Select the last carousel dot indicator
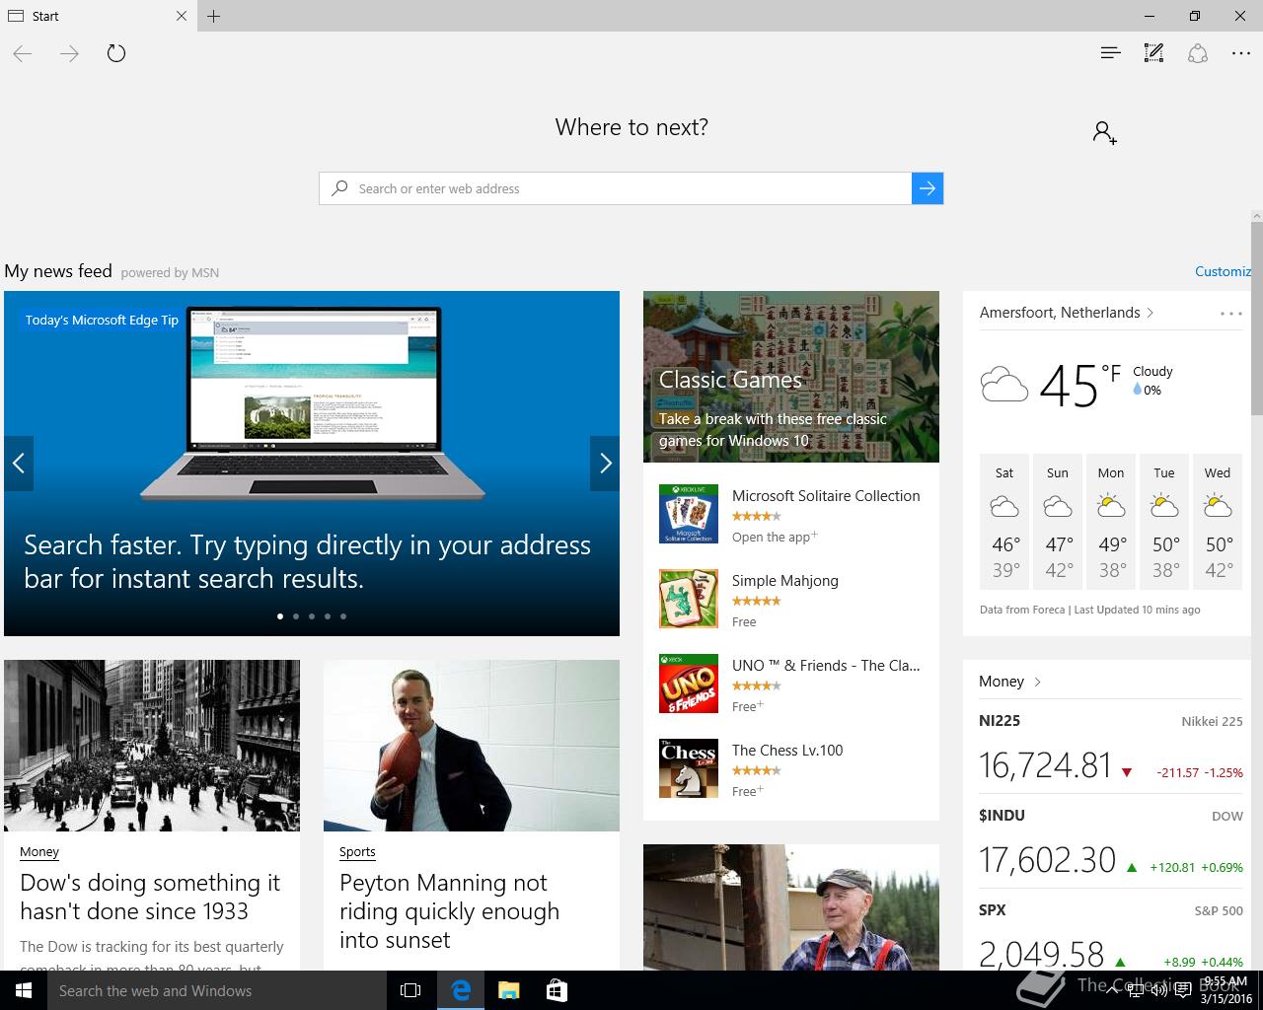 pos(343,616)
